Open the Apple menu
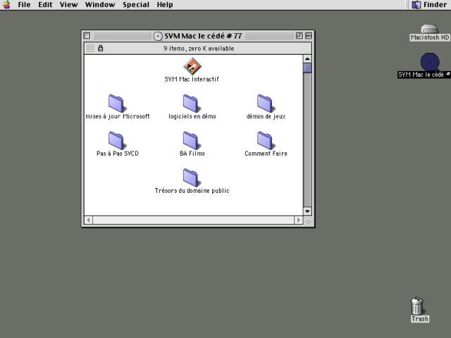The image size is (451, 338). pos(6,5)
